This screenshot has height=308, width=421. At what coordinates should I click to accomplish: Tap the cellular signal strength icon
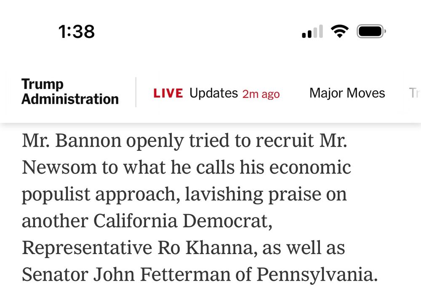pyautogui.click(x=312, y=32)
